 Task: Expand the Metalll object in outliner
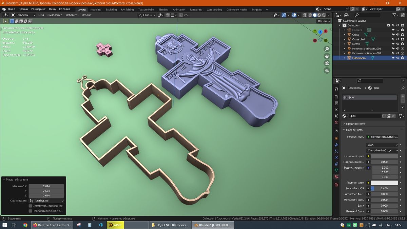(x=345, y=44)
